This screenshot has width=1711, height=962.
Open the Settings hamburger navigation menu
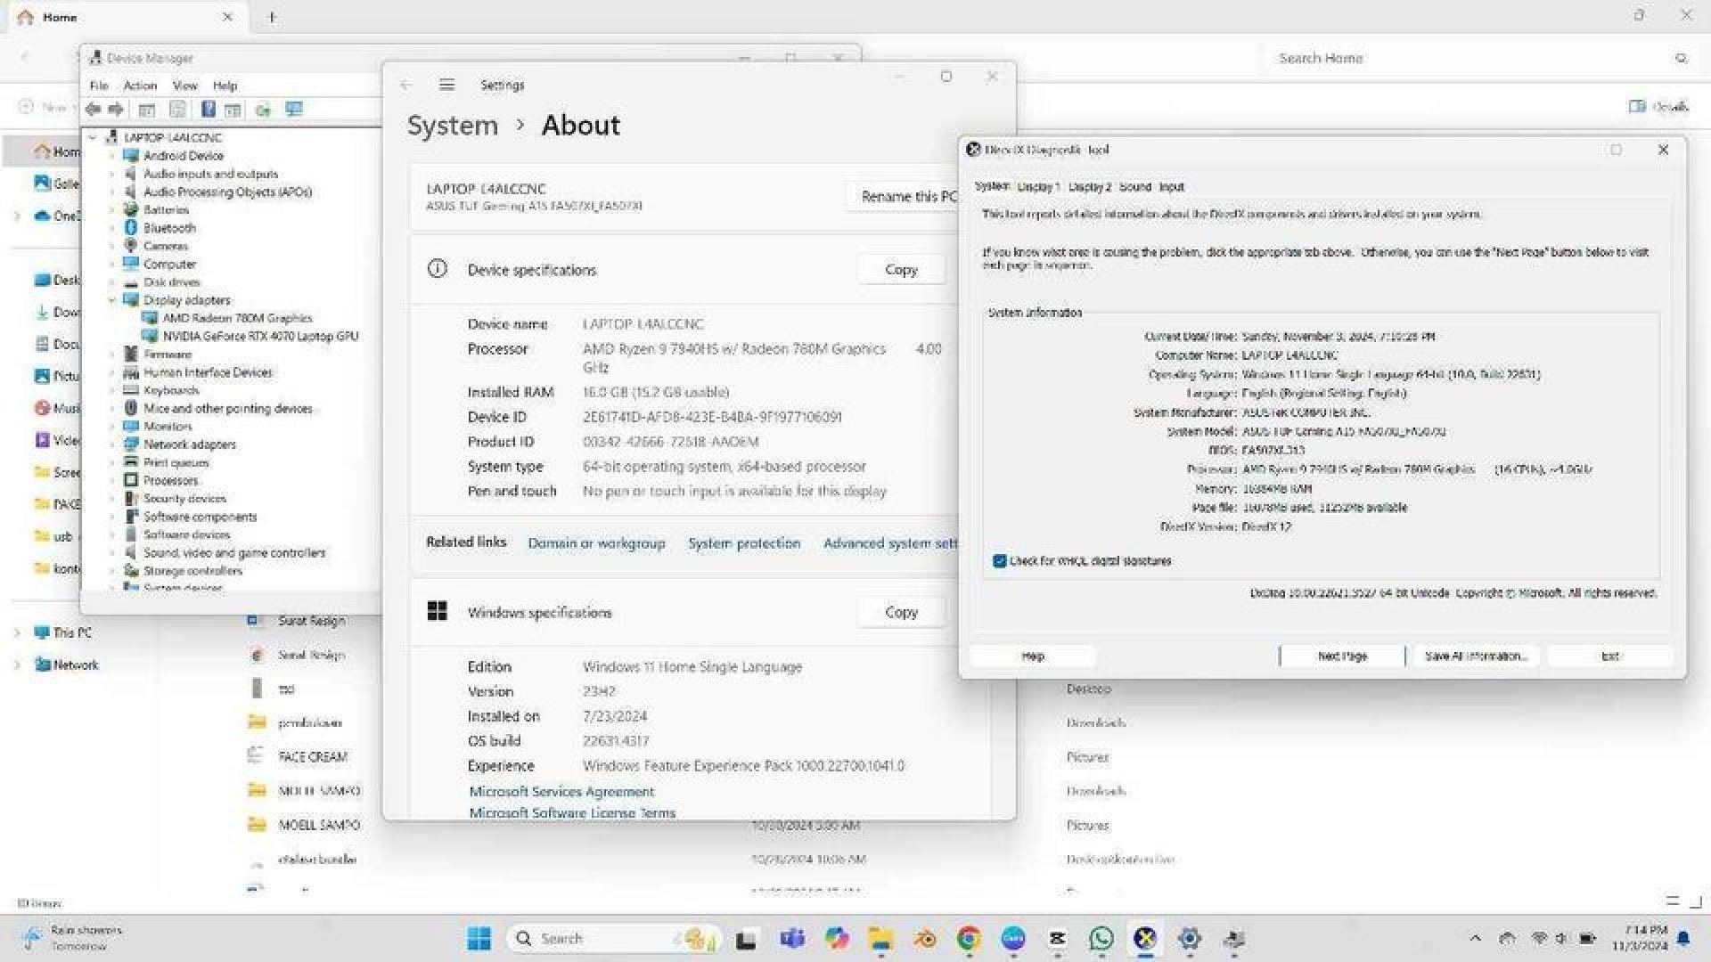click(446, 85)
